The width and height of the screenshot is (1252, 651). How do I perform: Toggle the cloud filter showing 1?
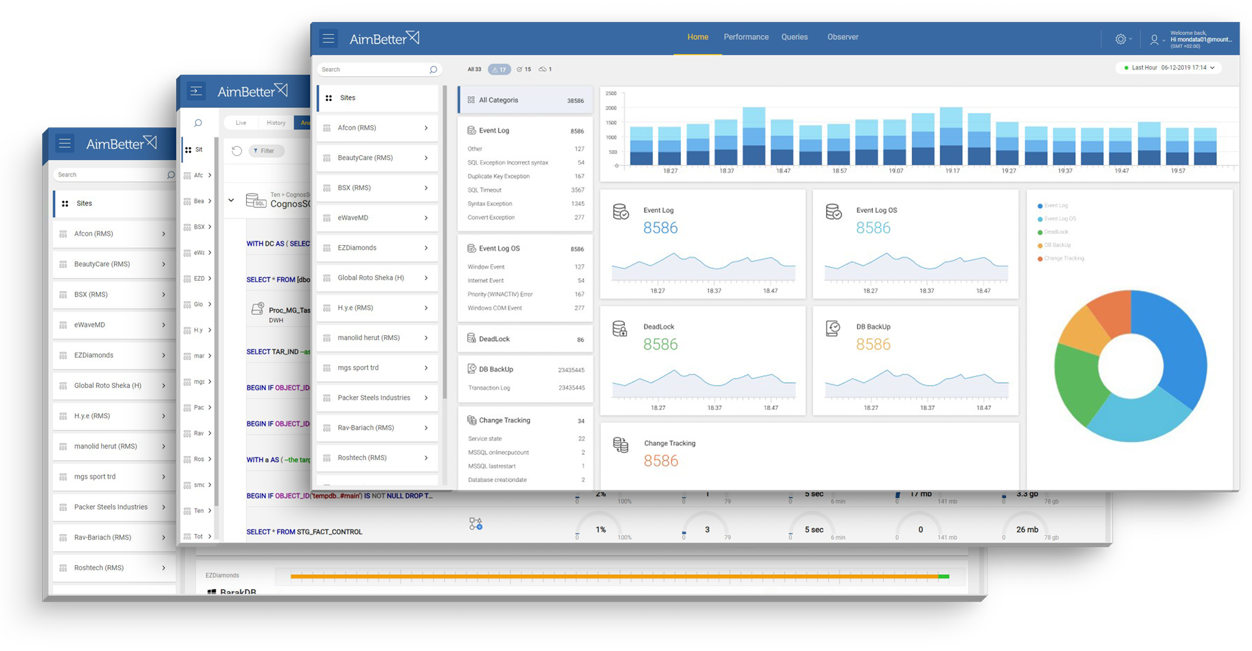coord(545,69)
